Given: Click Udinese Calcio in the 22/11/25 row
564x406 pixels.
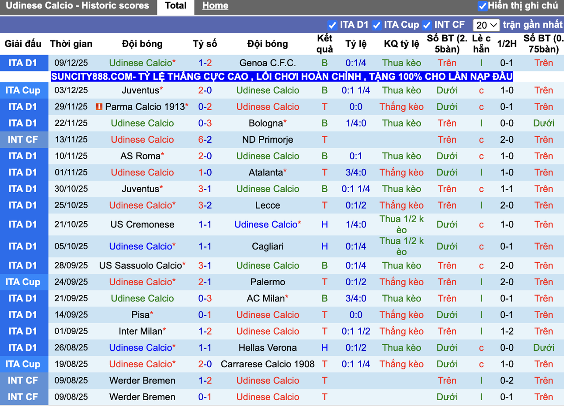Looking at the screenshot, I should click(x=142, y=123).
